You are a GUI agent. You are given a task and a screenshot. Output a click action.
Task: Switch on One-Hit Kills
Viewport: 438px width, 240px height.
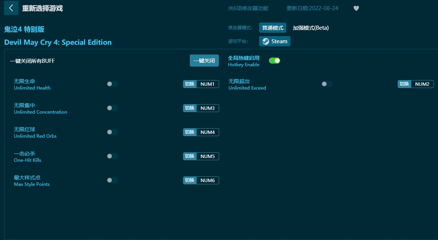pyautogui.click(x=112, y=156)
